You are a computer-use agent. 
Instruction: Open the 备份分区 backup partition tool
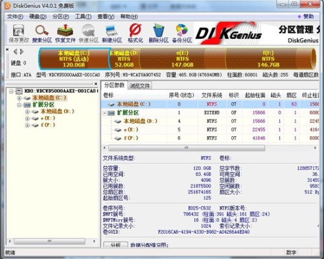click(x=182, y=33)
